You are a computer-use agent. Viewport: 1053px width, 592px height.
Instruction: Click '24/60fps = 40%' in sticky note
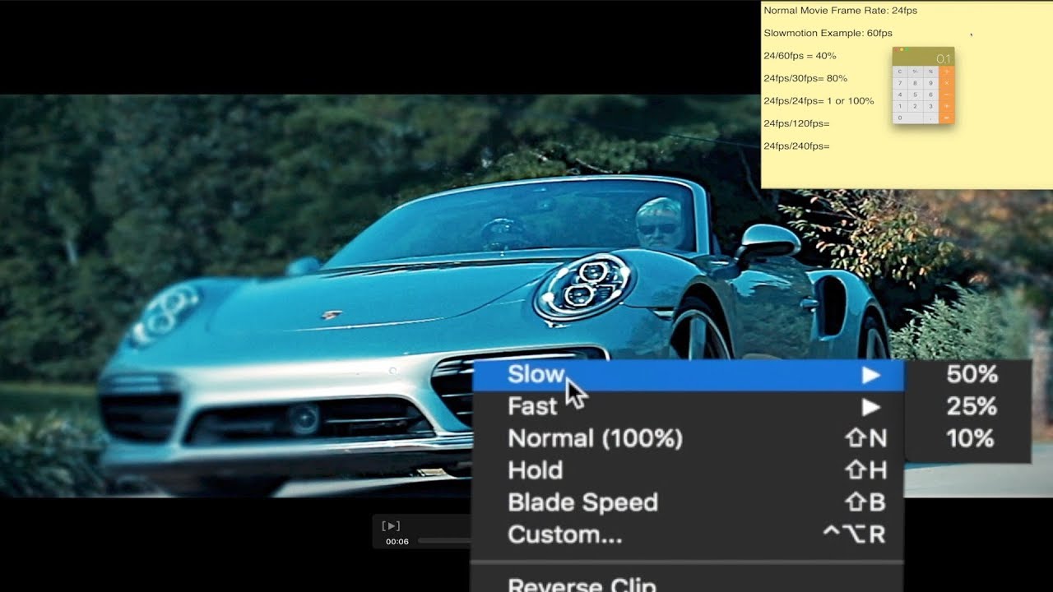pos(800,56)
